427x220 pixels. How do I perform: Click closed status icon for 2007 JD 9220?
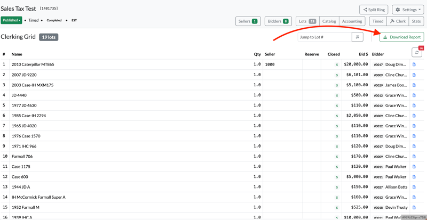pyautogui.click(x=337, y=75)
